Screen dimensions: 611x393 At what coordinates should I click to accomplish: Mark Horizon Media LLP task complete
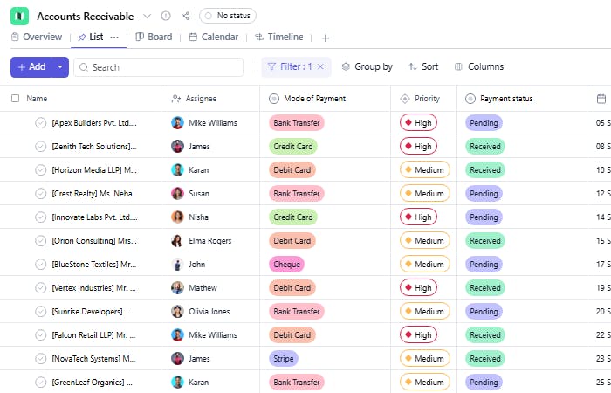coord(40,170)
